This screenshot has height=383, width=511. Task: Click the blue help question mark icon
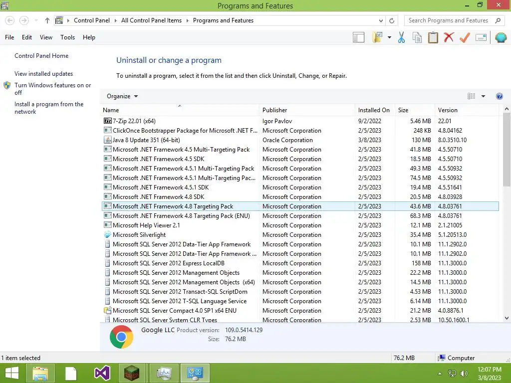pos(499,96)
